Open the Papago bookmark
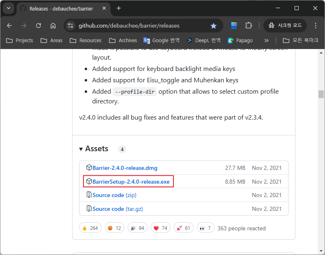325x255 pixels. [240, 41]
